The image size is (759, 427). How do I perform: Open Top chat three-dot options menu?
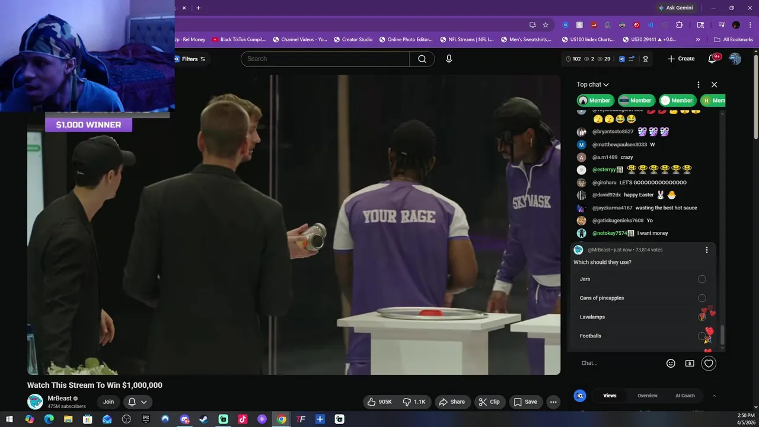(x=698, y=85)
